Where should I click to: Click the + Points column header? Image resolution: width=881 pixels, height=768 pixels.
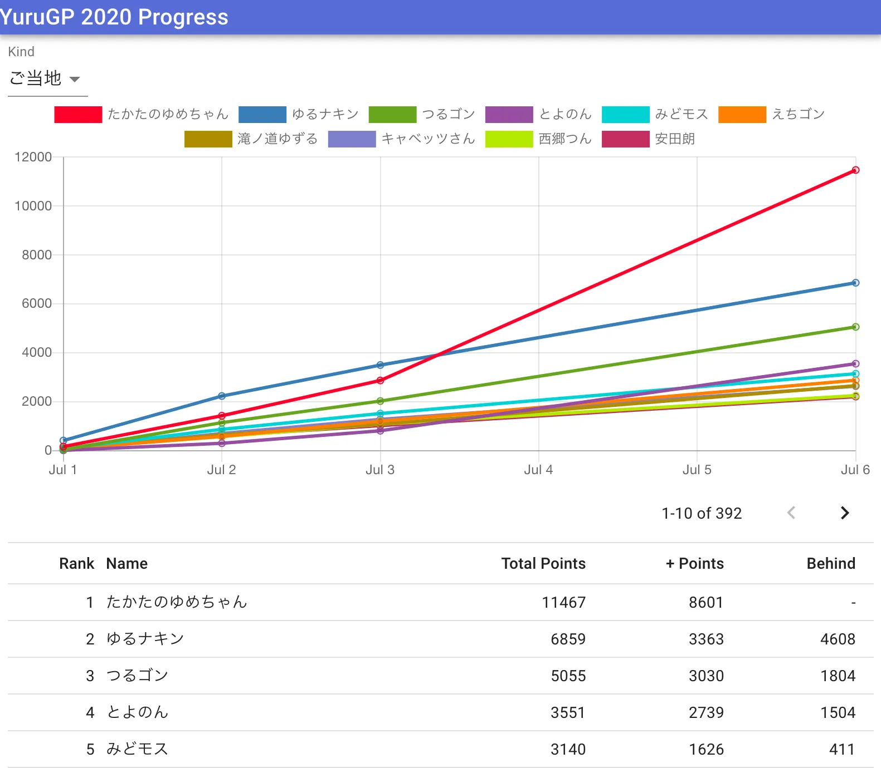coord(694,564)
